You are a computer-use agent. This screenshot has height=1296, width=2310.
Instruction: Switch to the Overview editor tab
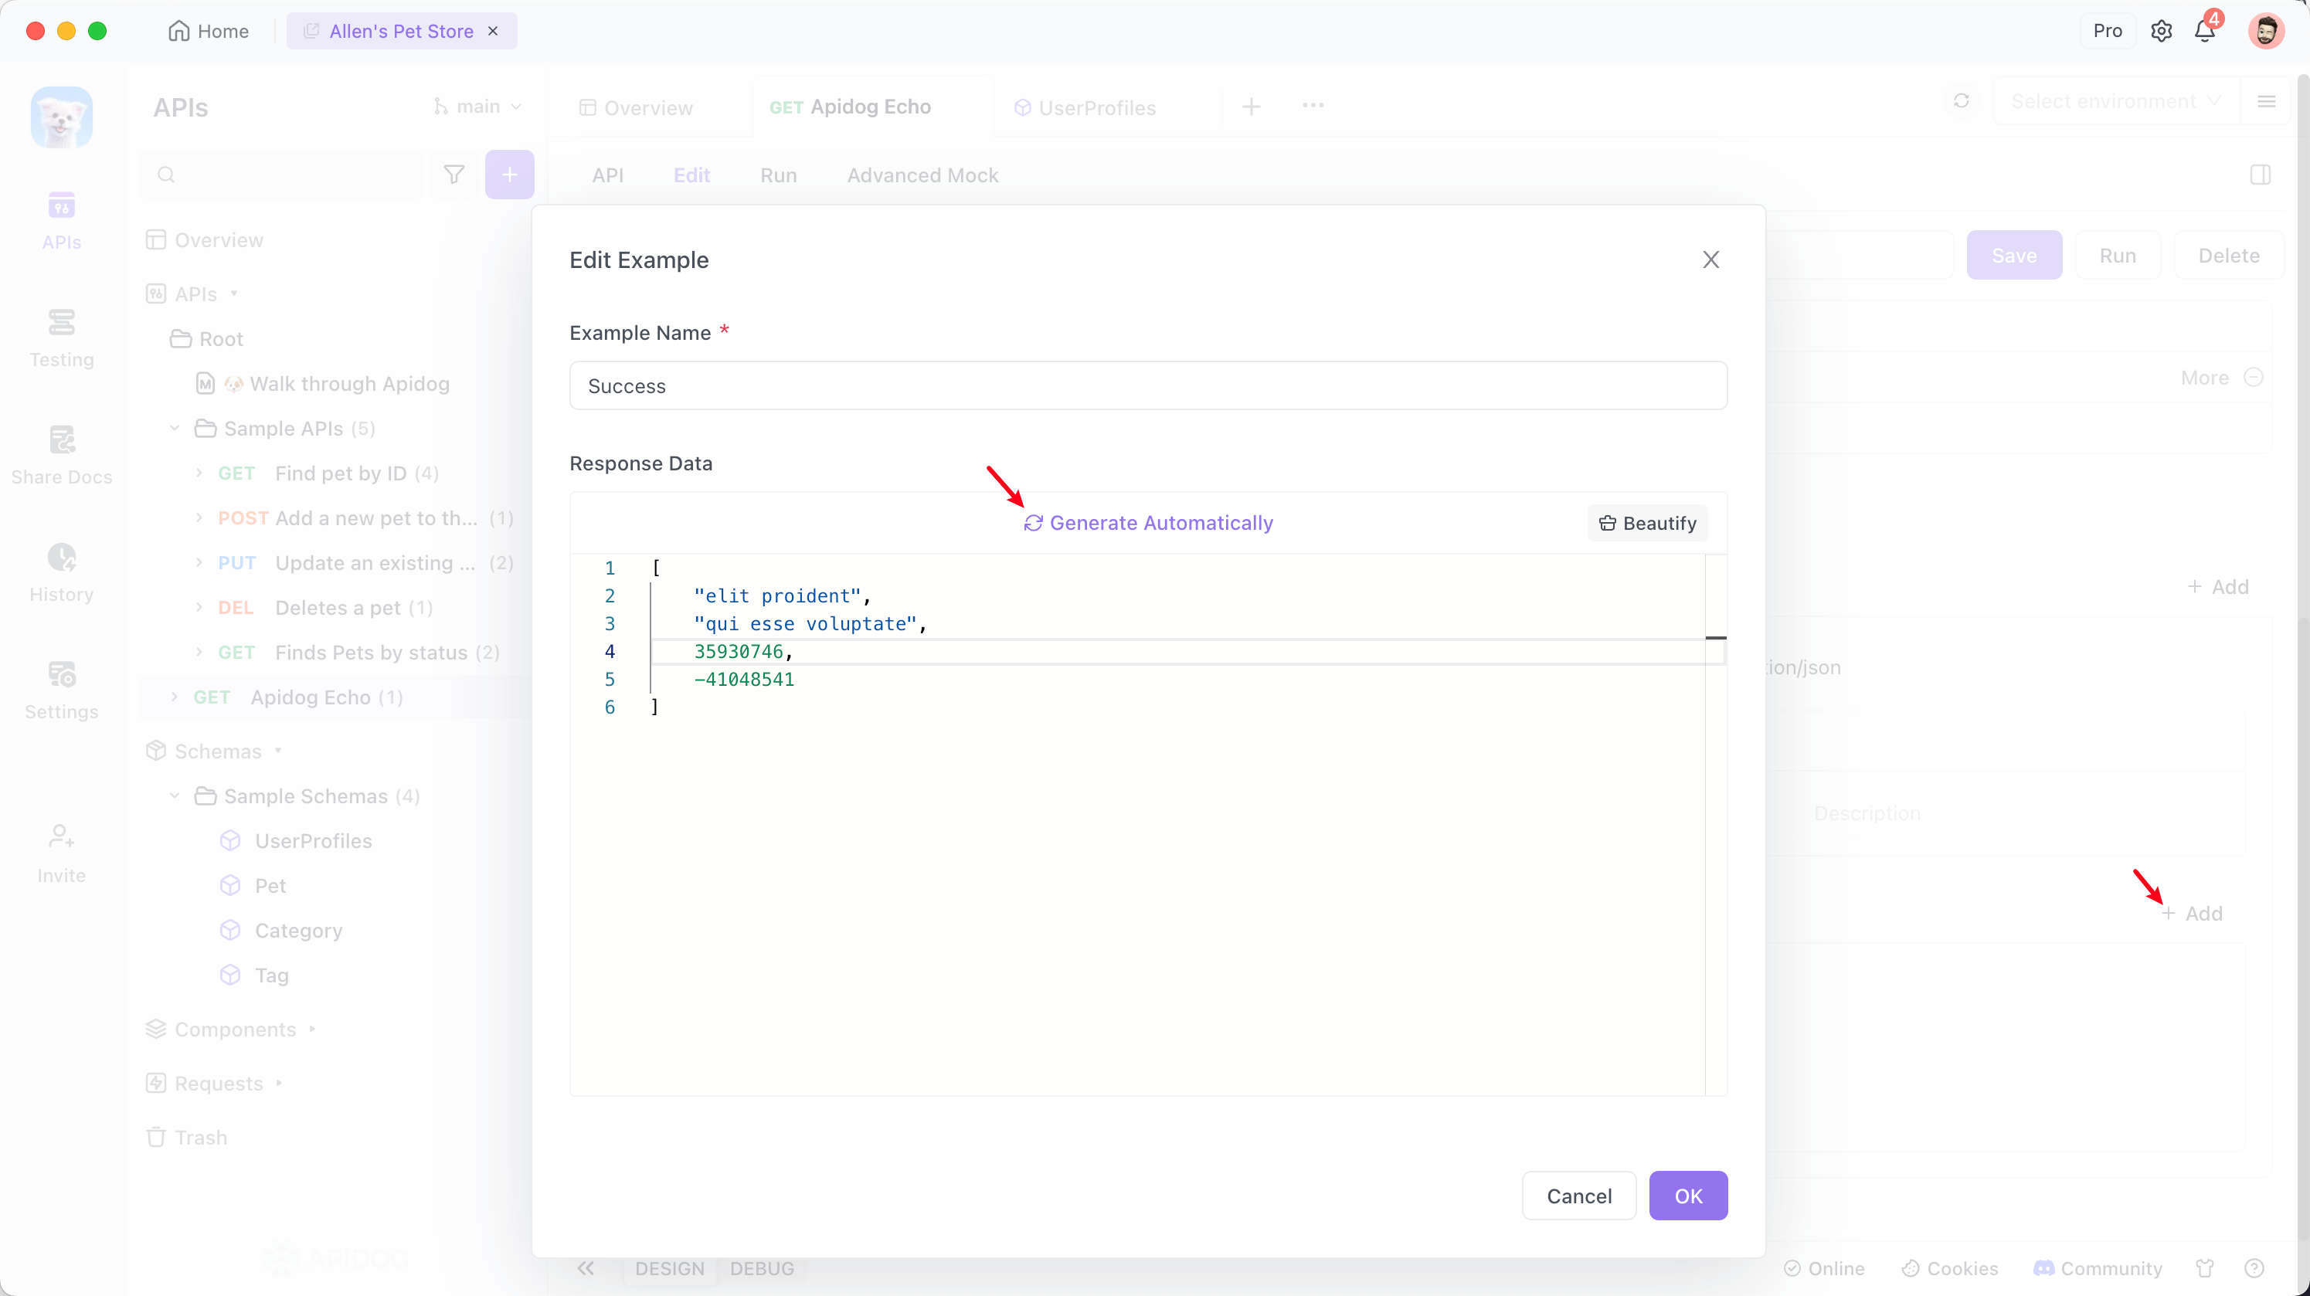637,107
